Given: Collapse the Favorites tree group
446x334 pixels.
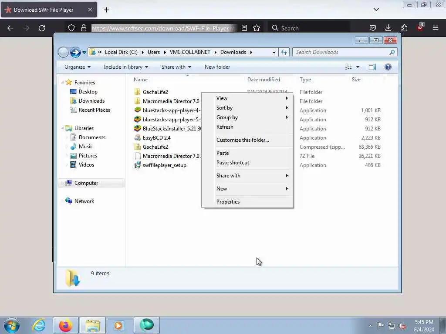Looking at the screenshot, I should [62, 82].
